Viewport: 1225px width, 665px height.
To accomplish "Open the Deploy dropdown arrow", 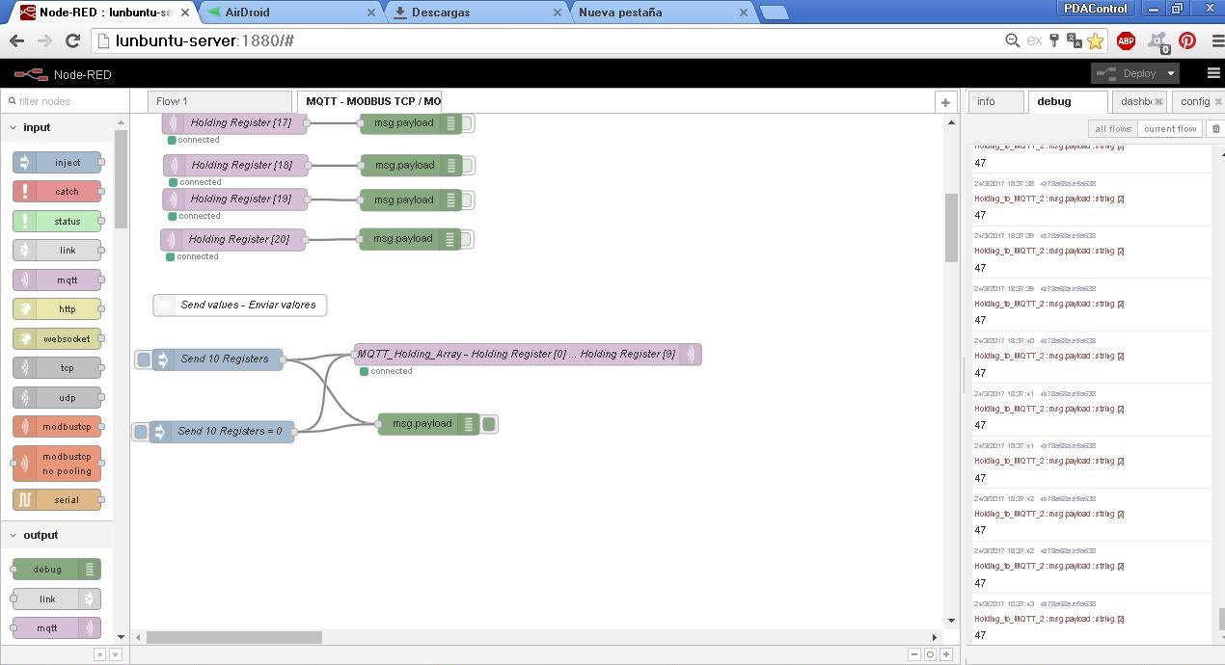I will (x=1171, y=73).
